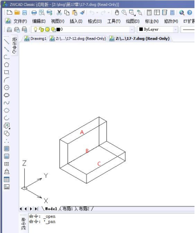Select the Spline curve tool

pyautogui.click(x=6, y=103)
